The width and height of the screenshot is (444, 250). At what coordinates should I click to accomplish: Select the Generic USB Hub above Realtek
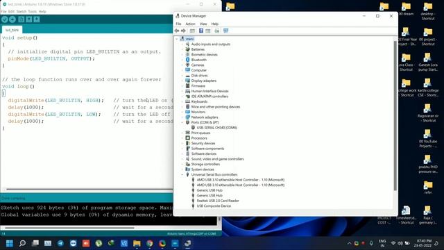(210, 196)
